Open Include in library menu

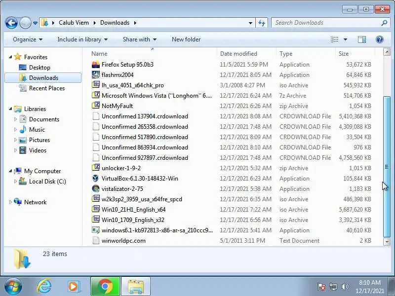coord(82,39)
